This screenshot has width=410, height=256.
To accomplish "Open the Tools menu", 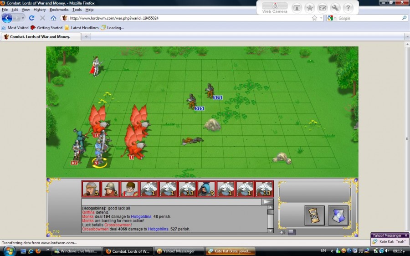I will click(77, 10).
